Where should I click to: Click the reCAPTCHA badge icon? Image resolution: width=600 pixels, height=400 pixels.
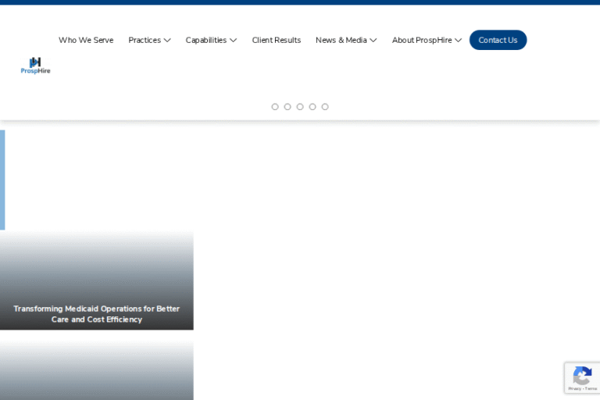tap(582, 374)
